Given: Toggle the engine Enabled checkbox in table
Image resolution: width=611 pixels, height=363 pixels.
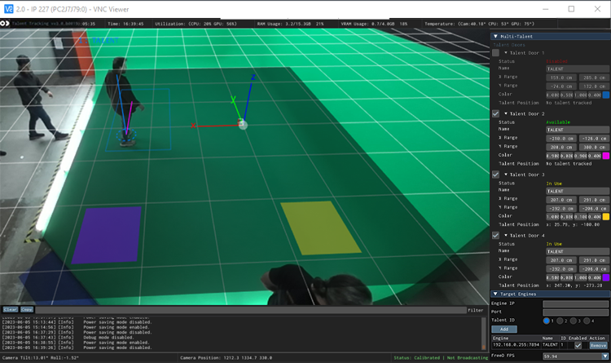Looking at the screenshot, I should (578, 345).
